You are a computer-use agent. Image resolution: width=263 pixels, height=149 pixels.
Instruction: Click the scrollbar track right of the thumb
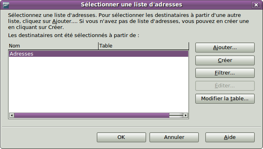click(176, 115)
